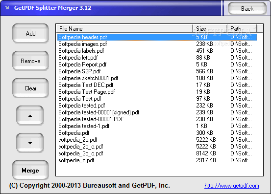271x194 pixels.
Task: Open the http://www.getpdf.com link
Action: [x=232, y=186]
